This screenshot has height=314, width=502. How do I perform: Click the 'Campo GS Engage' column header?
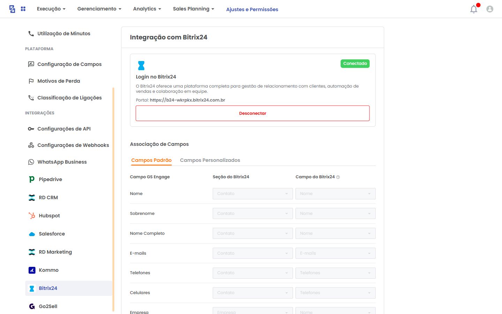click(150, 177)
